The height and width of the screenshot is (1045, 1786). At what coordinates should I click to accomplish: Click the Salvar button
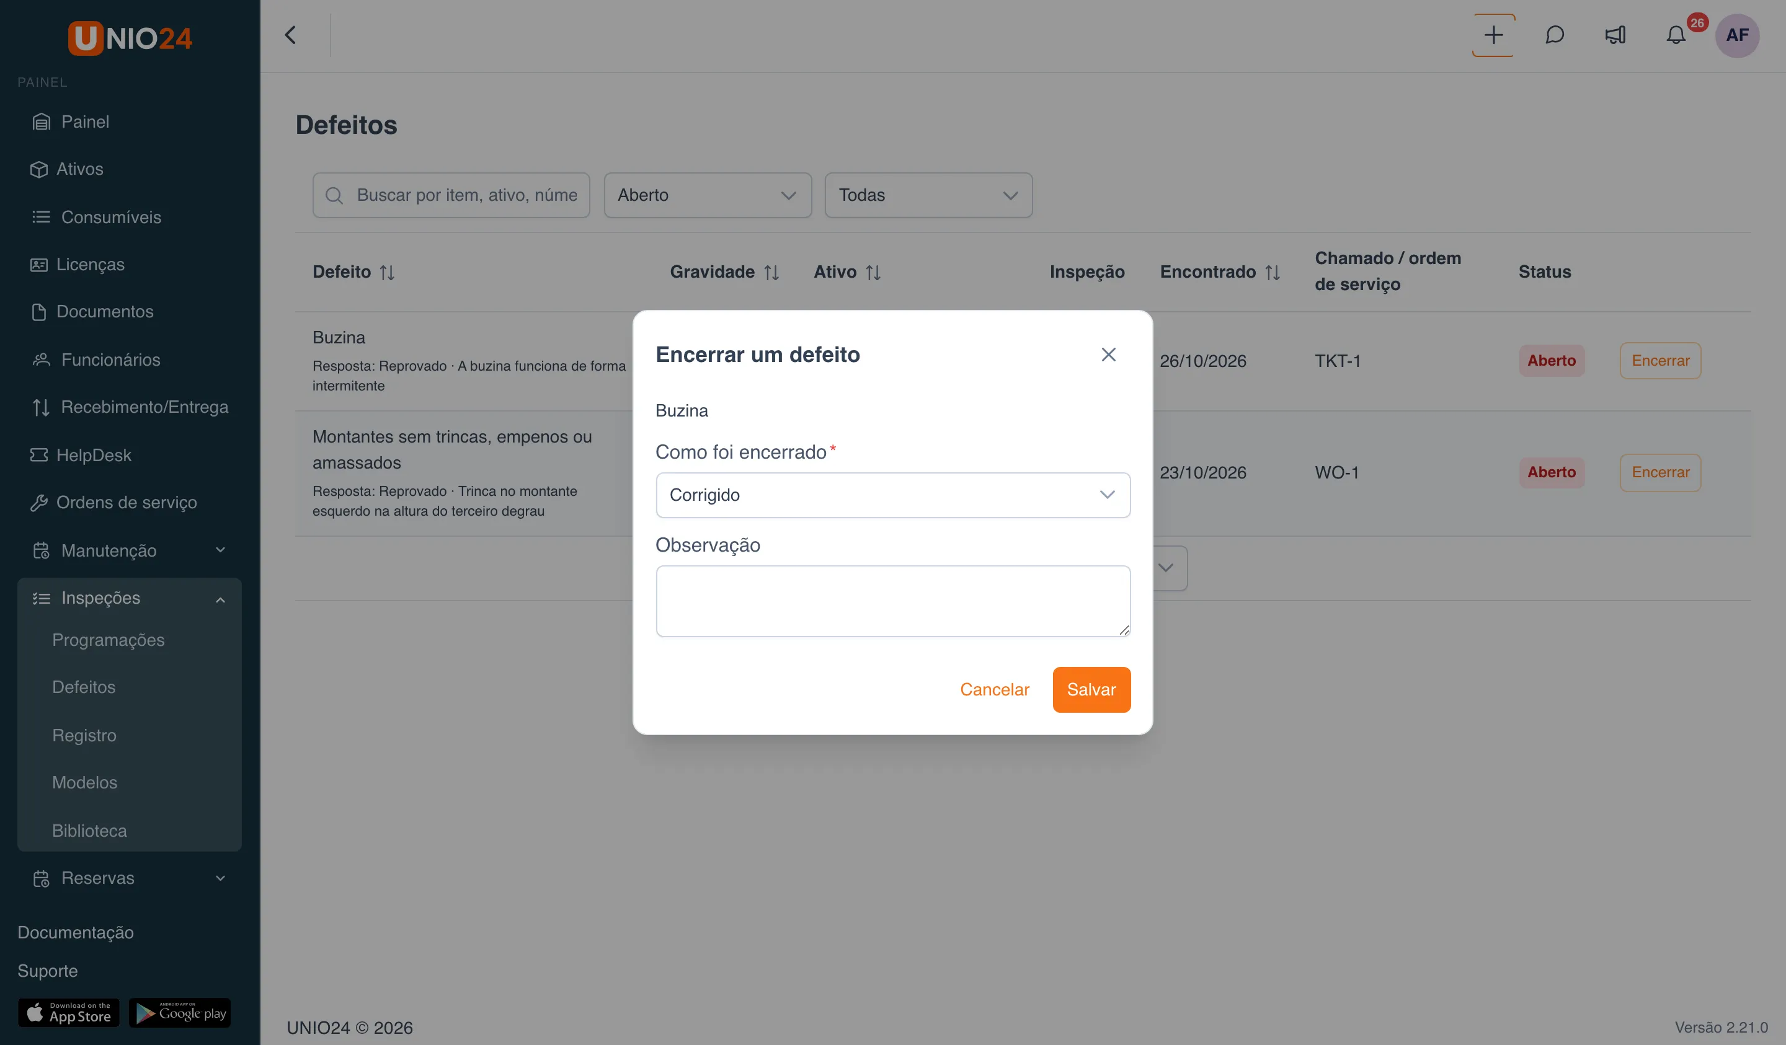click(x=1091, y=689)
